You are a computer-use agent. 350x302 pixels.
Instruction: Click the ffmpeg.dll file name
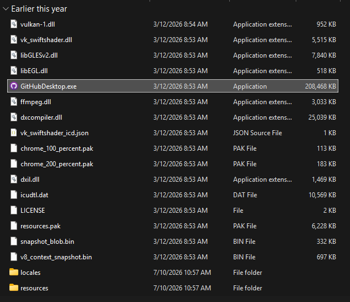tap(35, 102)
